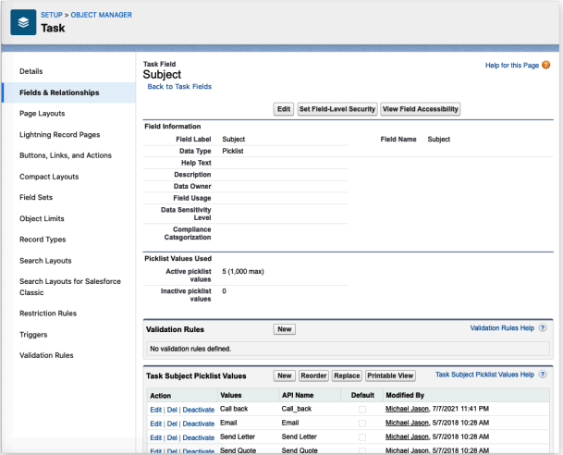This screenshot has height=455, width=563.
Task: Click the OBJECT MANAGER breadcrumb link
Action: point(102,15)
